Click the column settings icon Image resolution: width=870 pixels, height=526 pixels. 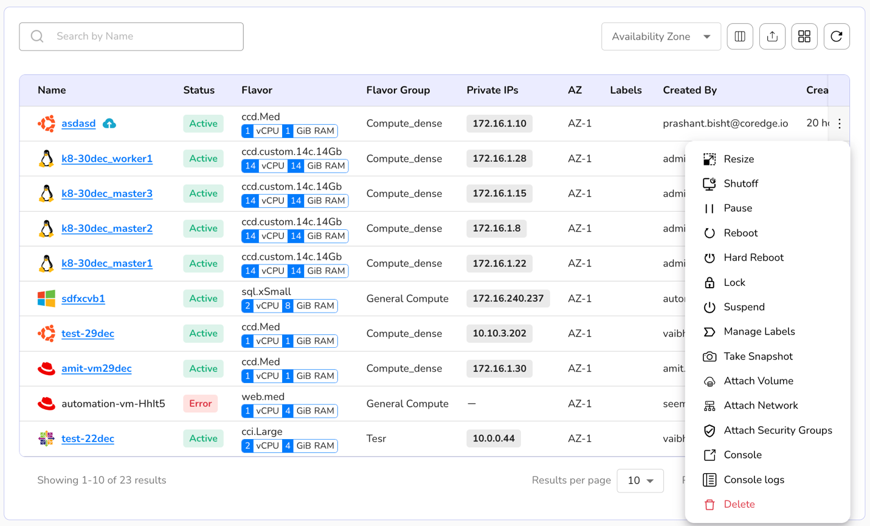[740, 36]
